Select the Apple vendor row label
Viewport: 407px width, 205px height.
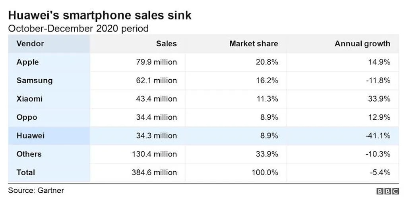click(x=28, y=62)
